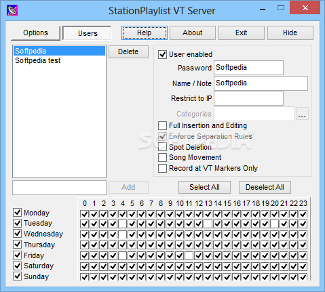Click the Exit button
The width and height of the screenshot is (325, 292).
(x=242, y=33)
